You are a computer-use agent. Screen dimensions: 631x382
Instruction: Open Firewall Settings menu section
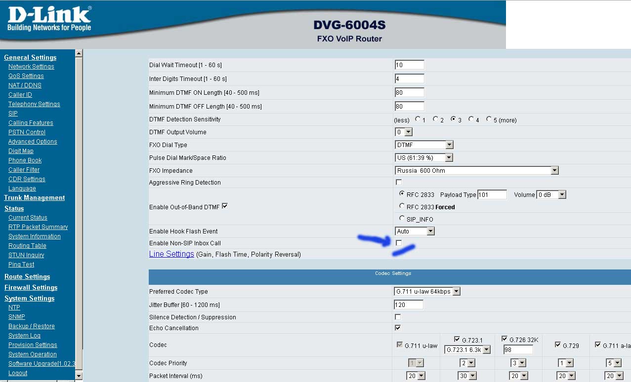tap(31, 288)
